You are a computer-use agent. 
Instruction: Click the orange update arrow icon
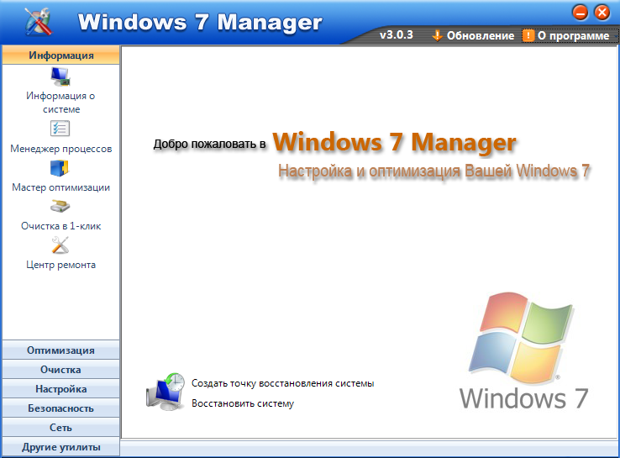tap(437, 35)
